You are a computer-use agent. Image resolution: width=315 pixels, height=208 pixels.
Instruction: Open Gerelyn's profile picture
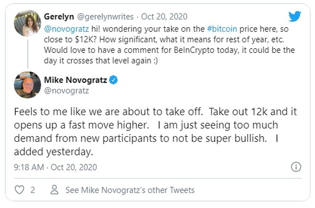(27, 23)
